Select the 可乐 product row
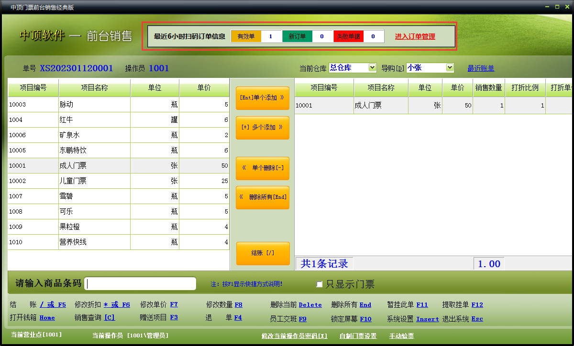The width and height of the screenshot is (574, 346). (119, 212)
